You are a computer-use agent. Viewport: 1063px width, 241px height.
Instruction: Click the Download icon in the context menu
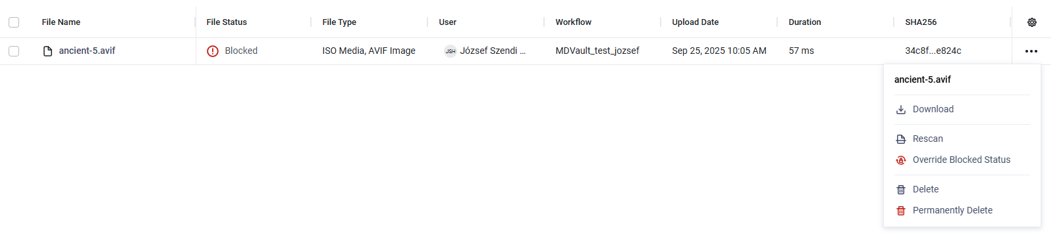pyautogui.click(x=901, y=110)
